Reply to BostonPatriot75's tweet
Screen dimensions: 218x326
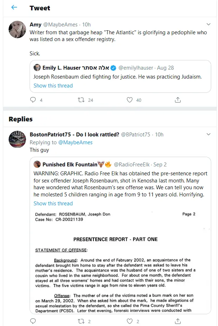coord(33,321)
